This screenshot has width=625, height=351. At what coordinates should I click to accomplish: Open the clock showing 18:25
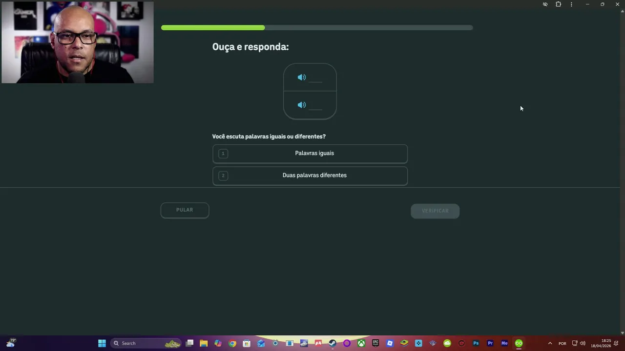point(601,343)
